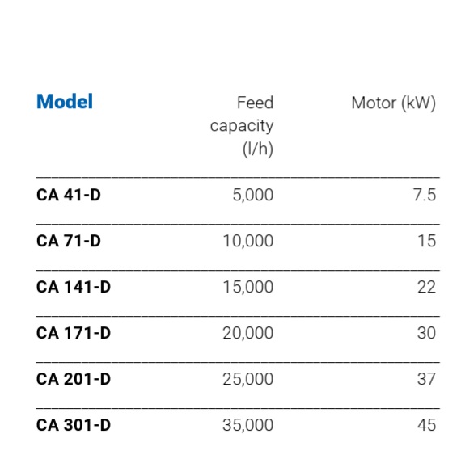Click the Motor (kW) column header

[393, 103]
